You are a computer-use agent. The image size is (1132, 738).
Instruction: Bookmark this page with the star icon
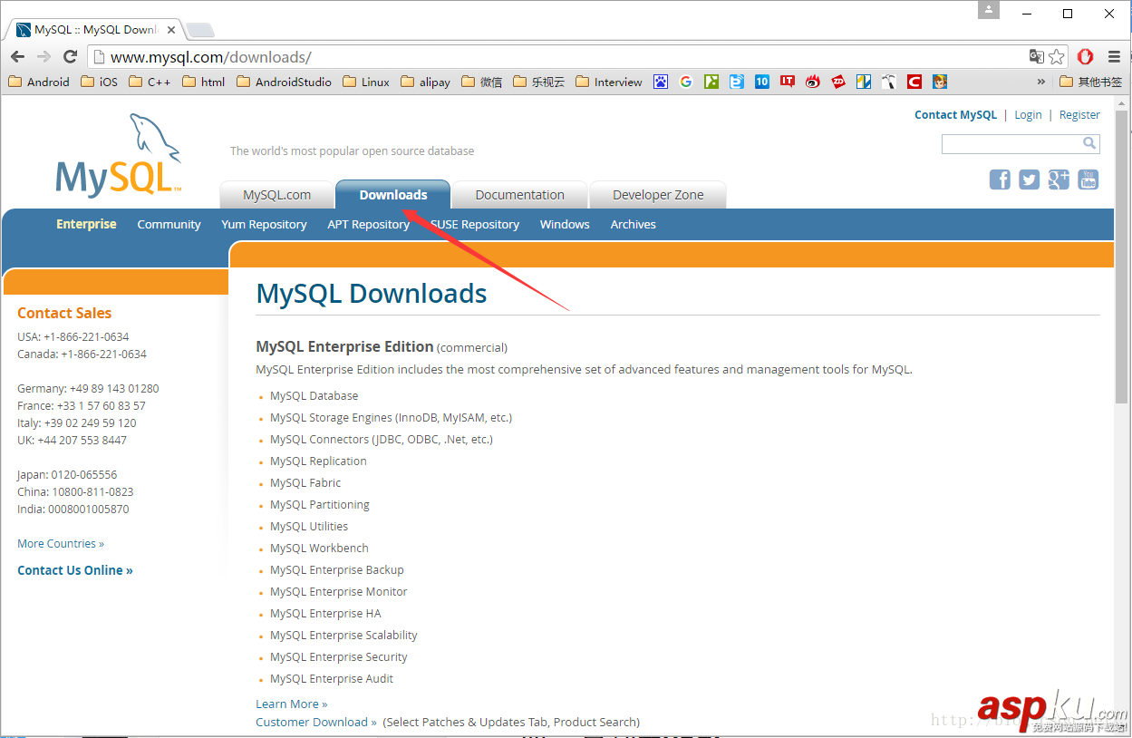[1057, 56]
